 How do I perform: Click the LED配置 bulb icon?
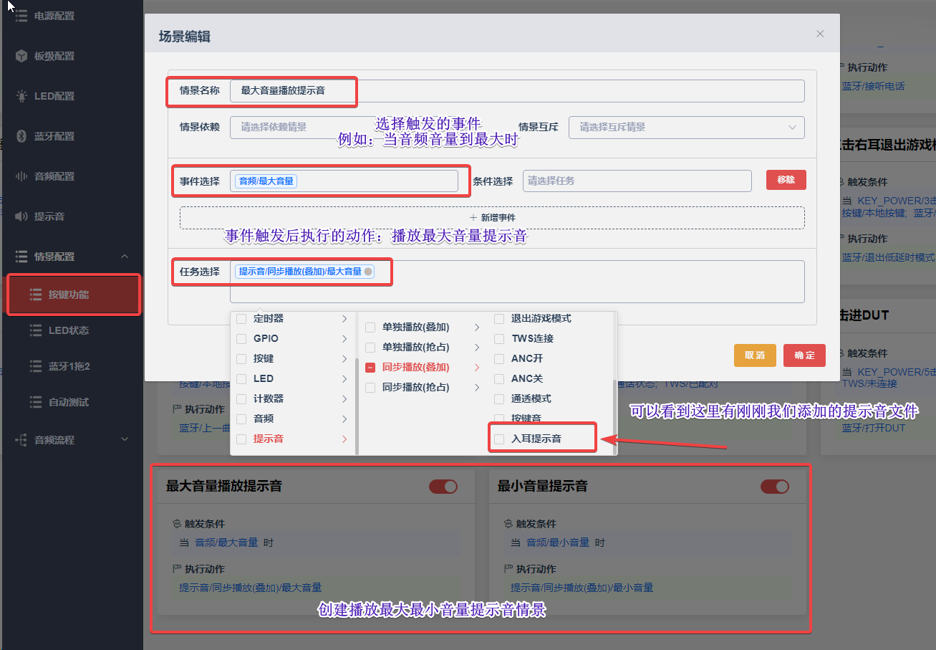coord(21,96)
